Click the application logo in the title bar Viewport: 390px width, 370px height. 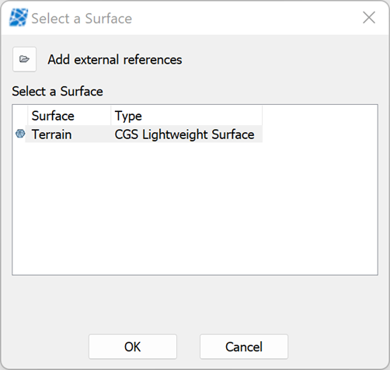[19, 18]
